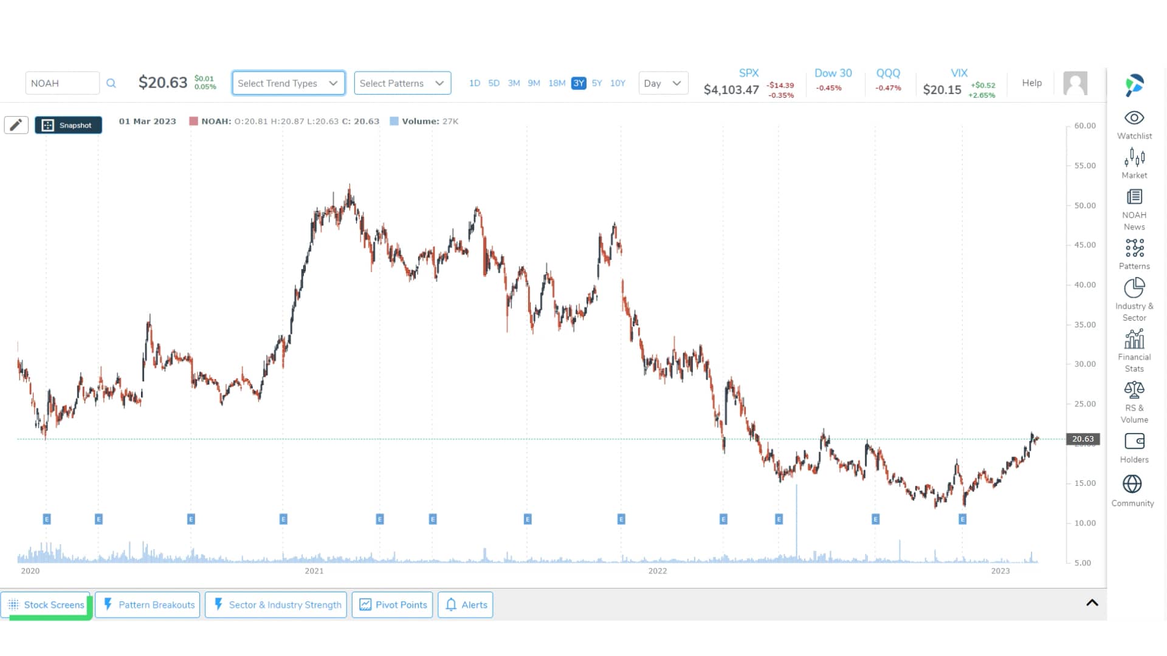Select the drawing pencil tool
The image size is (1167, 656).
coord(16,125)
